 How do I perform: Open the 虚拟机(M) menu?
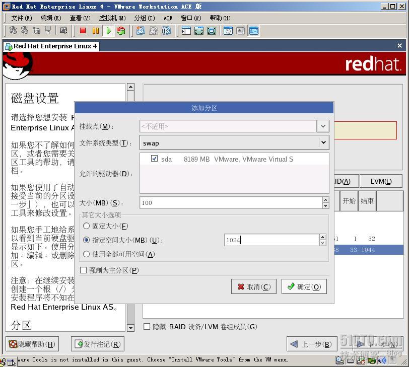coord(112,18)
